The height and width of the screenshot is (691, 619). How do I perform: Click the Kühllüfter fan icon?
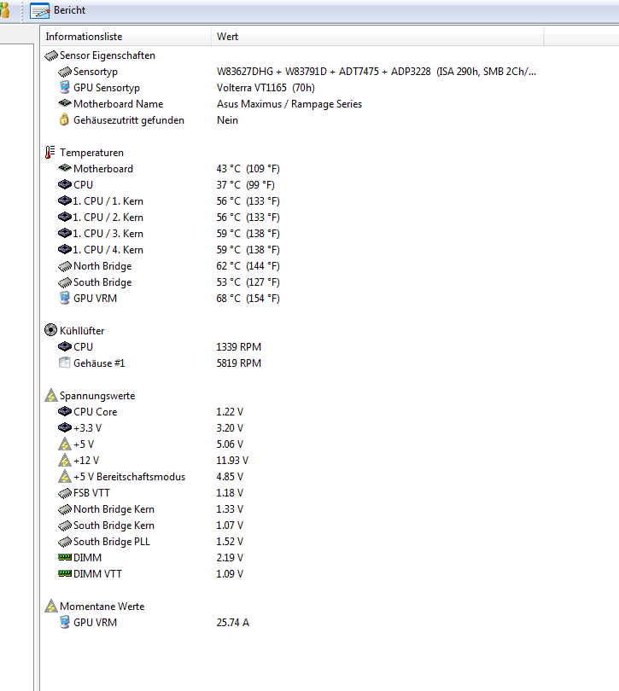click(51, 330)
